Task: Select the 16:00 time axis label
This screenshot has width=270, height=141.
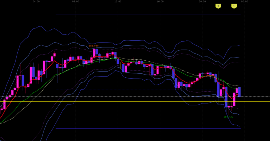Action: click(x=160, y=2)
